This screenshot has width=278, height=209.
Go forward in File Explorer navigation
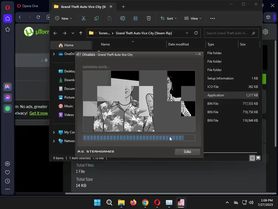click(x=65, y=33)
